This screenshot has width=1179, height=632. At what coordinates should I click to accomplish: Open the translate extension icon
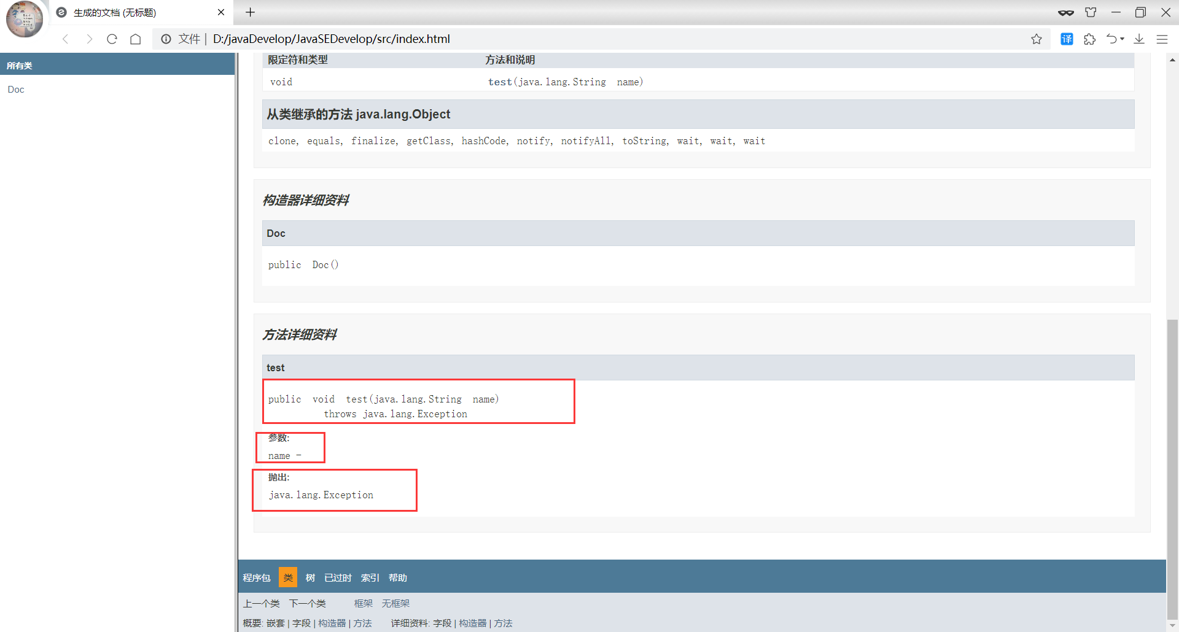pyautogui.click(x=1067, y=39)
